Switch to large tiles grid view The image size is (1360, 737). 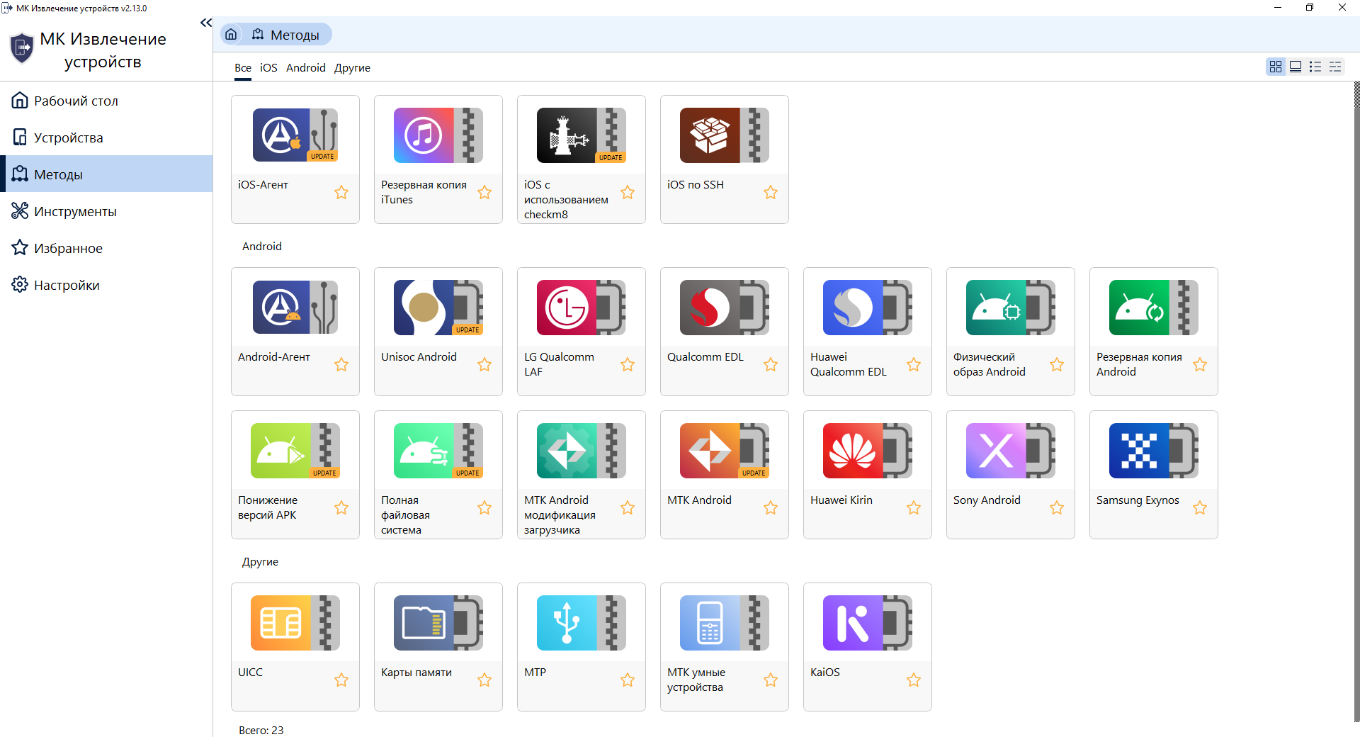pyautogui.click(x=1276, y=67)
